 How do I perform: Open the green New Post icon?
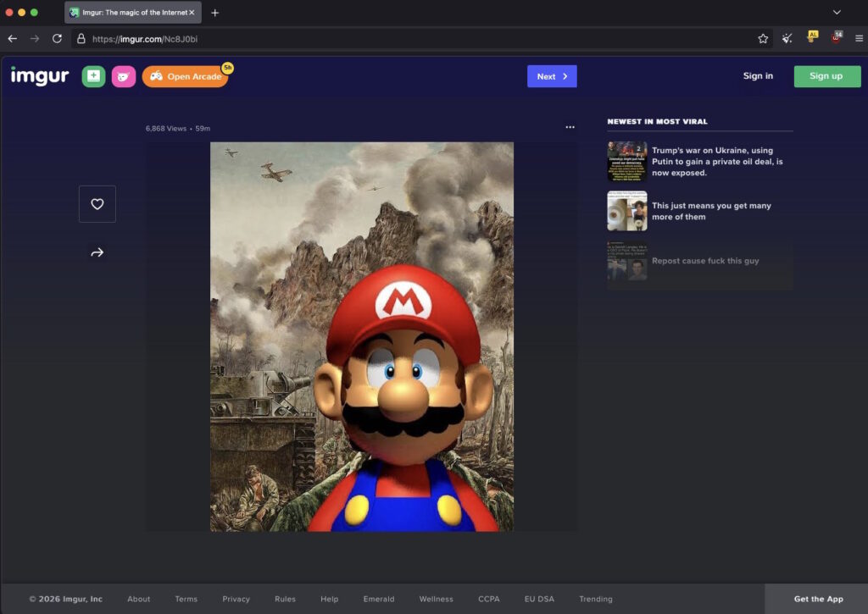pyautogui.click(x=93, y=76)
